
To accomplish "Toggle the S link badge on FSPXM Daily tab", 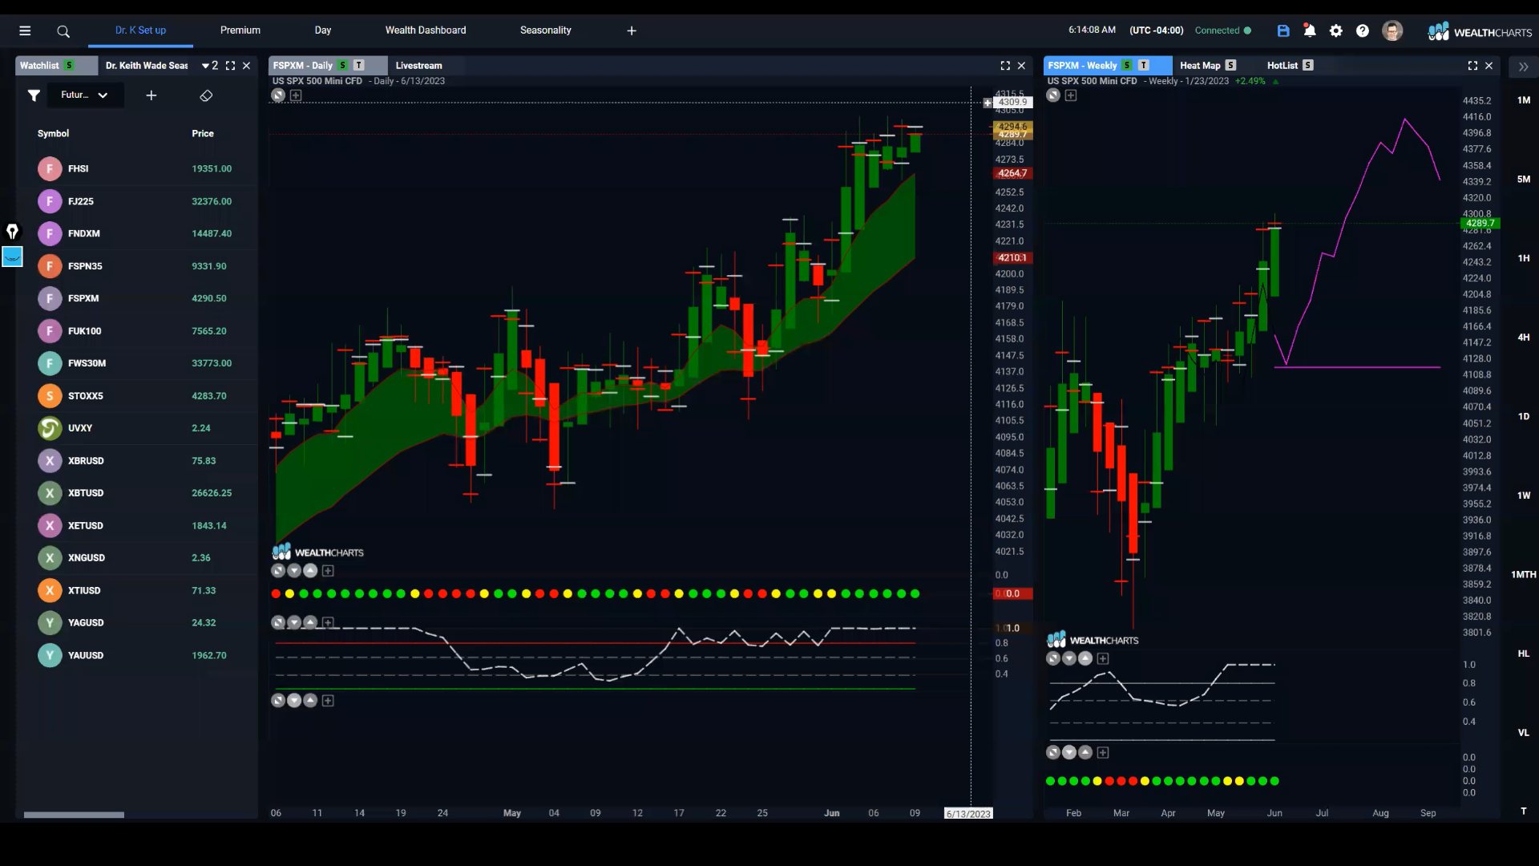I will pyautogui.click(x=343, y=66).
